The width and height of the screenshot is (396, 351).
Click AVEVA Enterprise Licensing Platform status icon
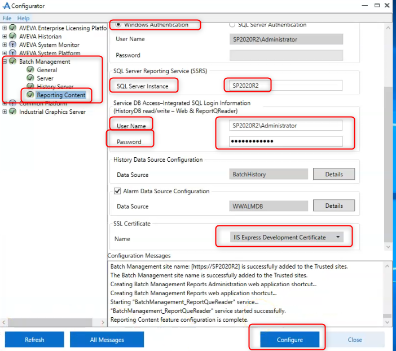(x=12, y=28)
